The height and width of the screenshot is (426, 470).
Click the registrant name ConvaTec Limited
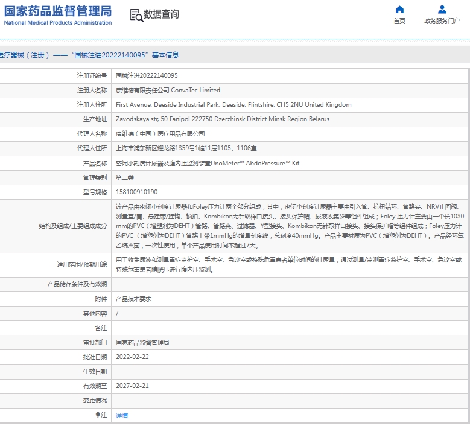click(x=168, y=91)
